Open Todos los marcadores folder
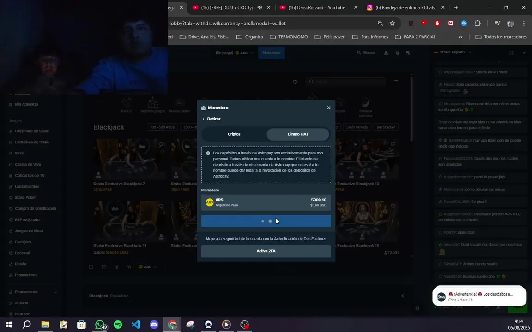The width and height of the screenshot is (532, 332). (x=501, y=37)
